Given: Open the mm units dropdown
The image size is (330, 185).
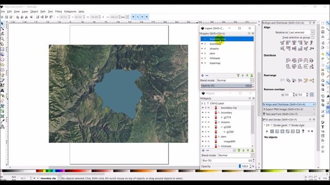Looking at the screenshot, I should click(x=124, y=17).
